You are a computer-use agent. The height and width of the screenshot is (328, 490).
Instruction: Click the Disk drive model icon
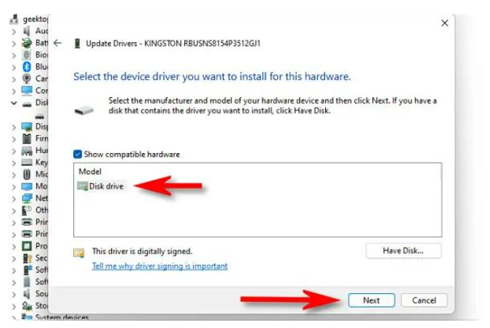[83, 186]
